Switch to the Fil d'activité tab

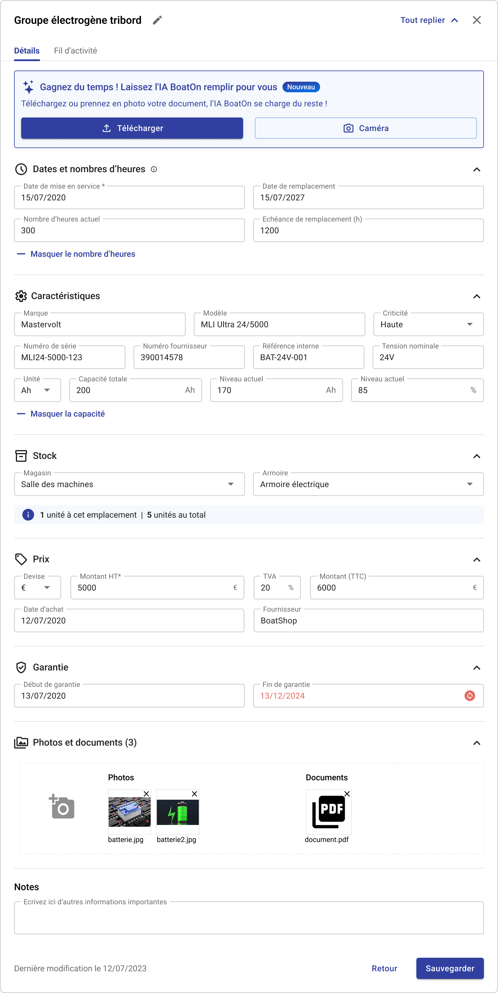coord(75,51)
